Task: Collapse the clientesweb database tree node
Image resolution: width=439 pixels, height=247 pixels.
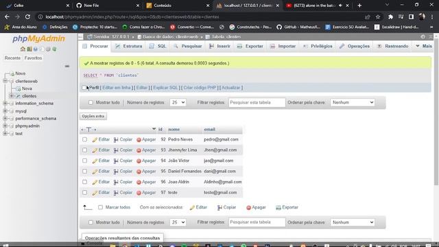Action: coord(5,81)
